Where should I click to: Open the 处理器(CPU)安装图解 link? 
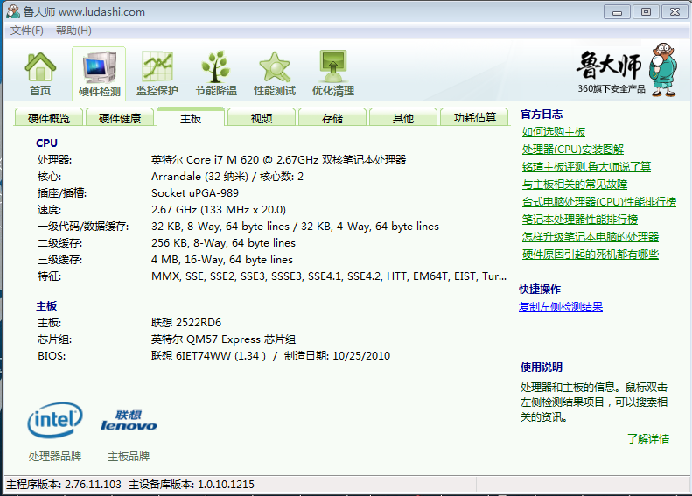point(573,150)
